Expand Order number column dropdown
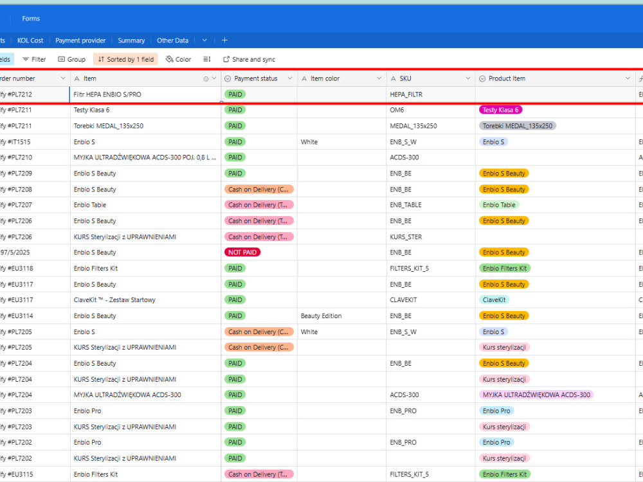The height and width of the screenshot is (482, 643). pyautogui.click(x=63, y=78)
